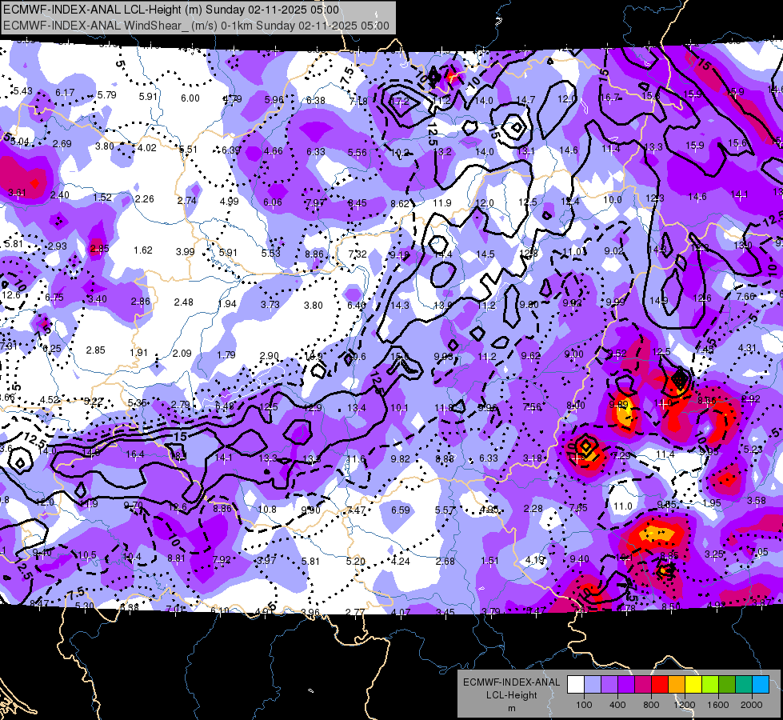Pick the bright blue legend swatch
This screenshot has width=783, height=720.
pyautogui.click(x=761, y=685)
